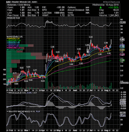Click the VWAP 1.72 value
The image size is (129, 132).
[x=62, y=16]
